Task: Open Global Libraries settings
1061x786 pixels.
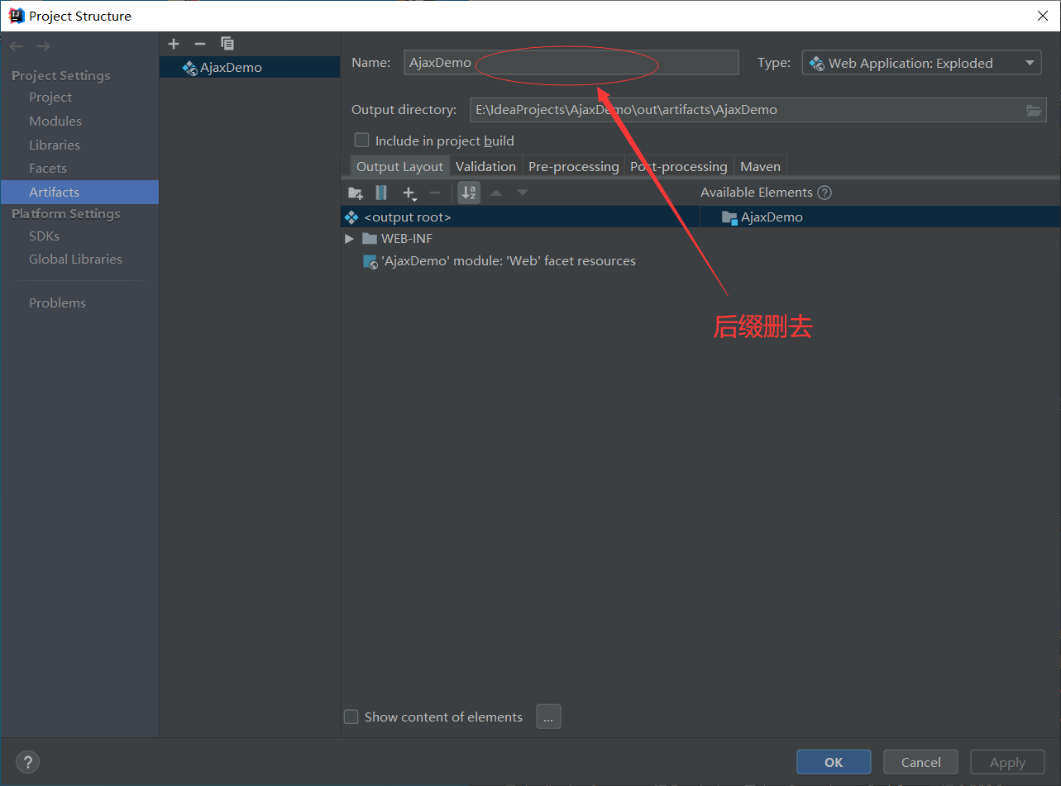Action: (x=75, y=260)
